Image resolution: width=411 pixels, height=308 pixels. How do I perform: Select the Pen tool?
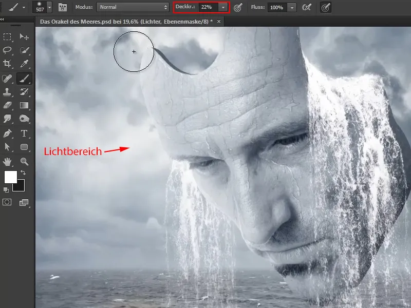7,133
